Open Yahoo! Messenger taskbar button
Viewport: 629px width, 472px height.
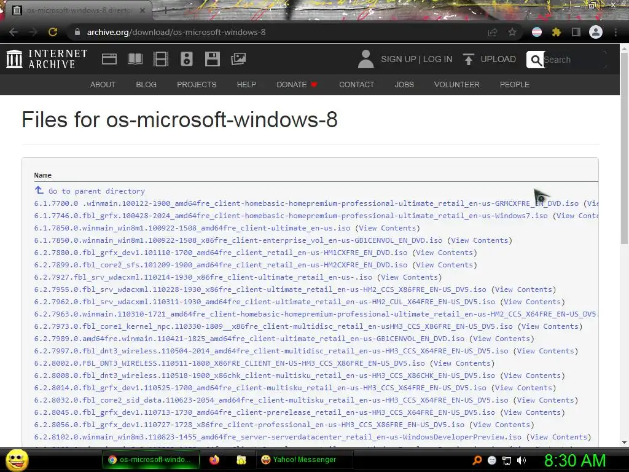[x=304, y=460]
